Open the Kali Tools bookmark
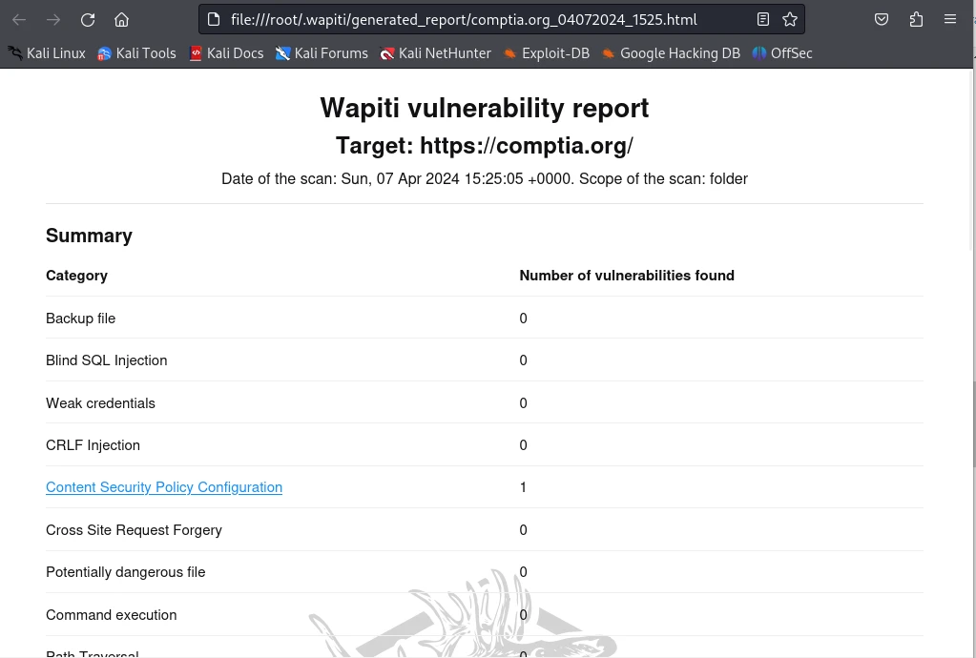This screenshot has height=658, width=976. tap(136, 53)
